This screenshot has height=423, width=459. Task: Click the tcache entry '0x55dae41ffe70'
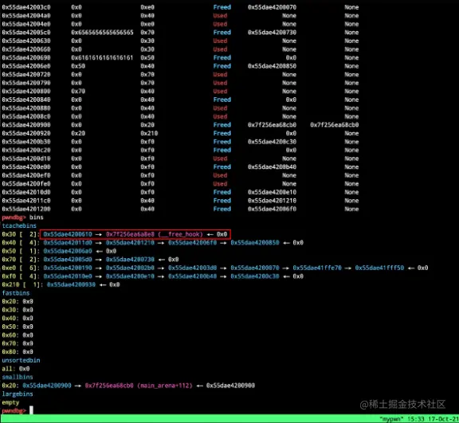pyautogui.click(x=317, y=268)
